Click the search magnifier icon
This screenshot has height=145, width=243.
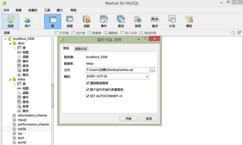click(x=233, y=33)
